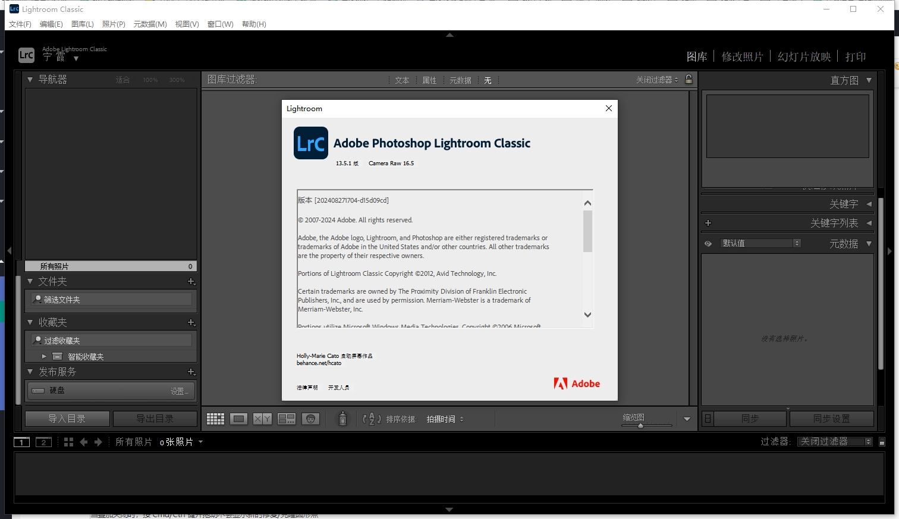Image resolution: width=899 pixels, height=519 pixels.
Task: Collapse the 直方图 panel
Action: click(869, 80)
